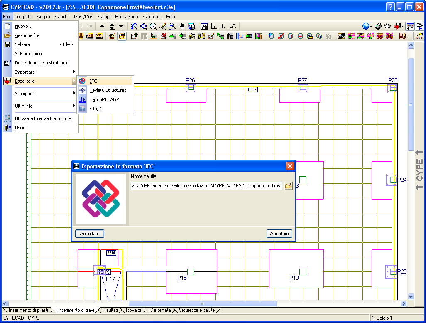This screenshot has height=323, width=426.
Task: Click the green diagonal double-arrow beam icon
Action: click(220, 36)
